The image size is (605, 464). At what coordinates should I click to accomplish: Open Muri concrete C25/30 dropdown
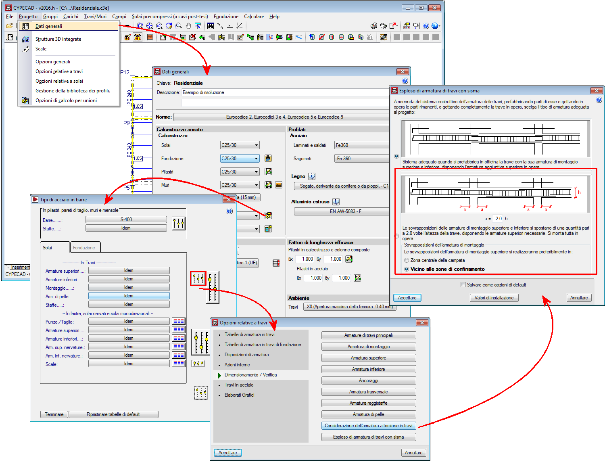[240, 185]
